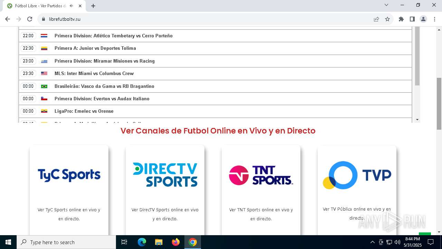Click the Chile flag beside Everton match
442x249 pixels.
coord(44,99)
